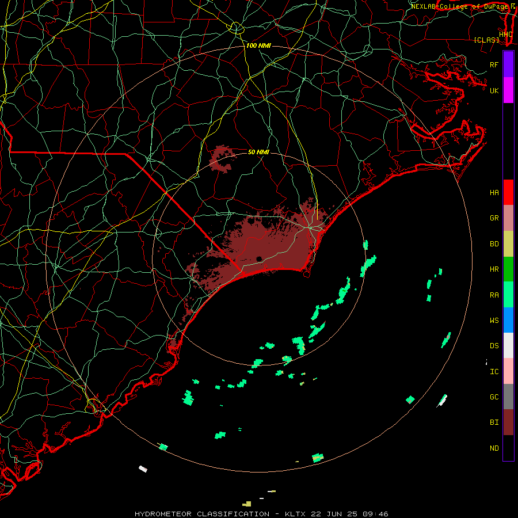
Task: Click the [CLAS] label text
Action: [486, 40]
